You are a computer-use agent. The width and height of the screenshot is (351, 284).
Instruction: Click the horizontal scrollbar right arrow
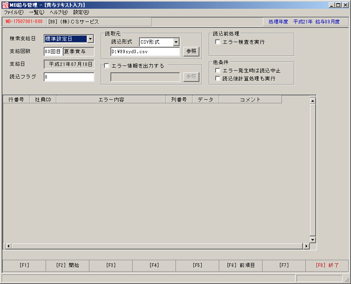(x=306, y=246)
